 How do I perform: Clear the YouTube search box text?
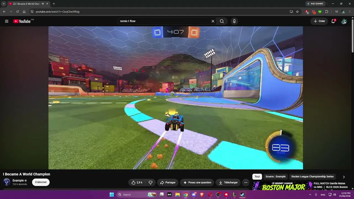point(213,21)
